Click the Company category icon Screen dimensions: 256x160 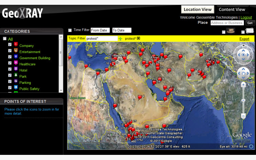tap(15, 45)
